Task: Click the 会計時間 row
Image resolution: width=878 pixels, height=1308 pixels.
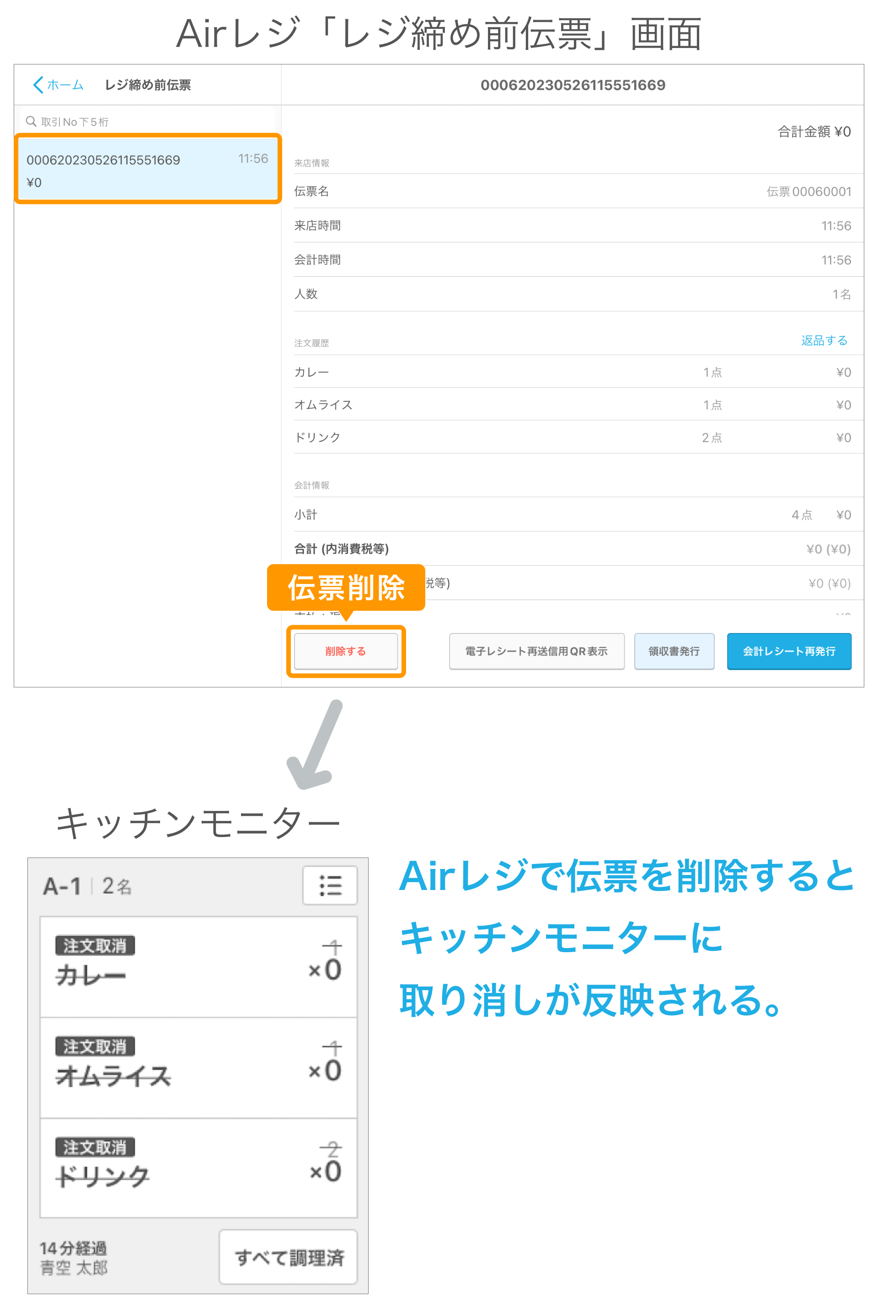Action: tap(578, 260)
